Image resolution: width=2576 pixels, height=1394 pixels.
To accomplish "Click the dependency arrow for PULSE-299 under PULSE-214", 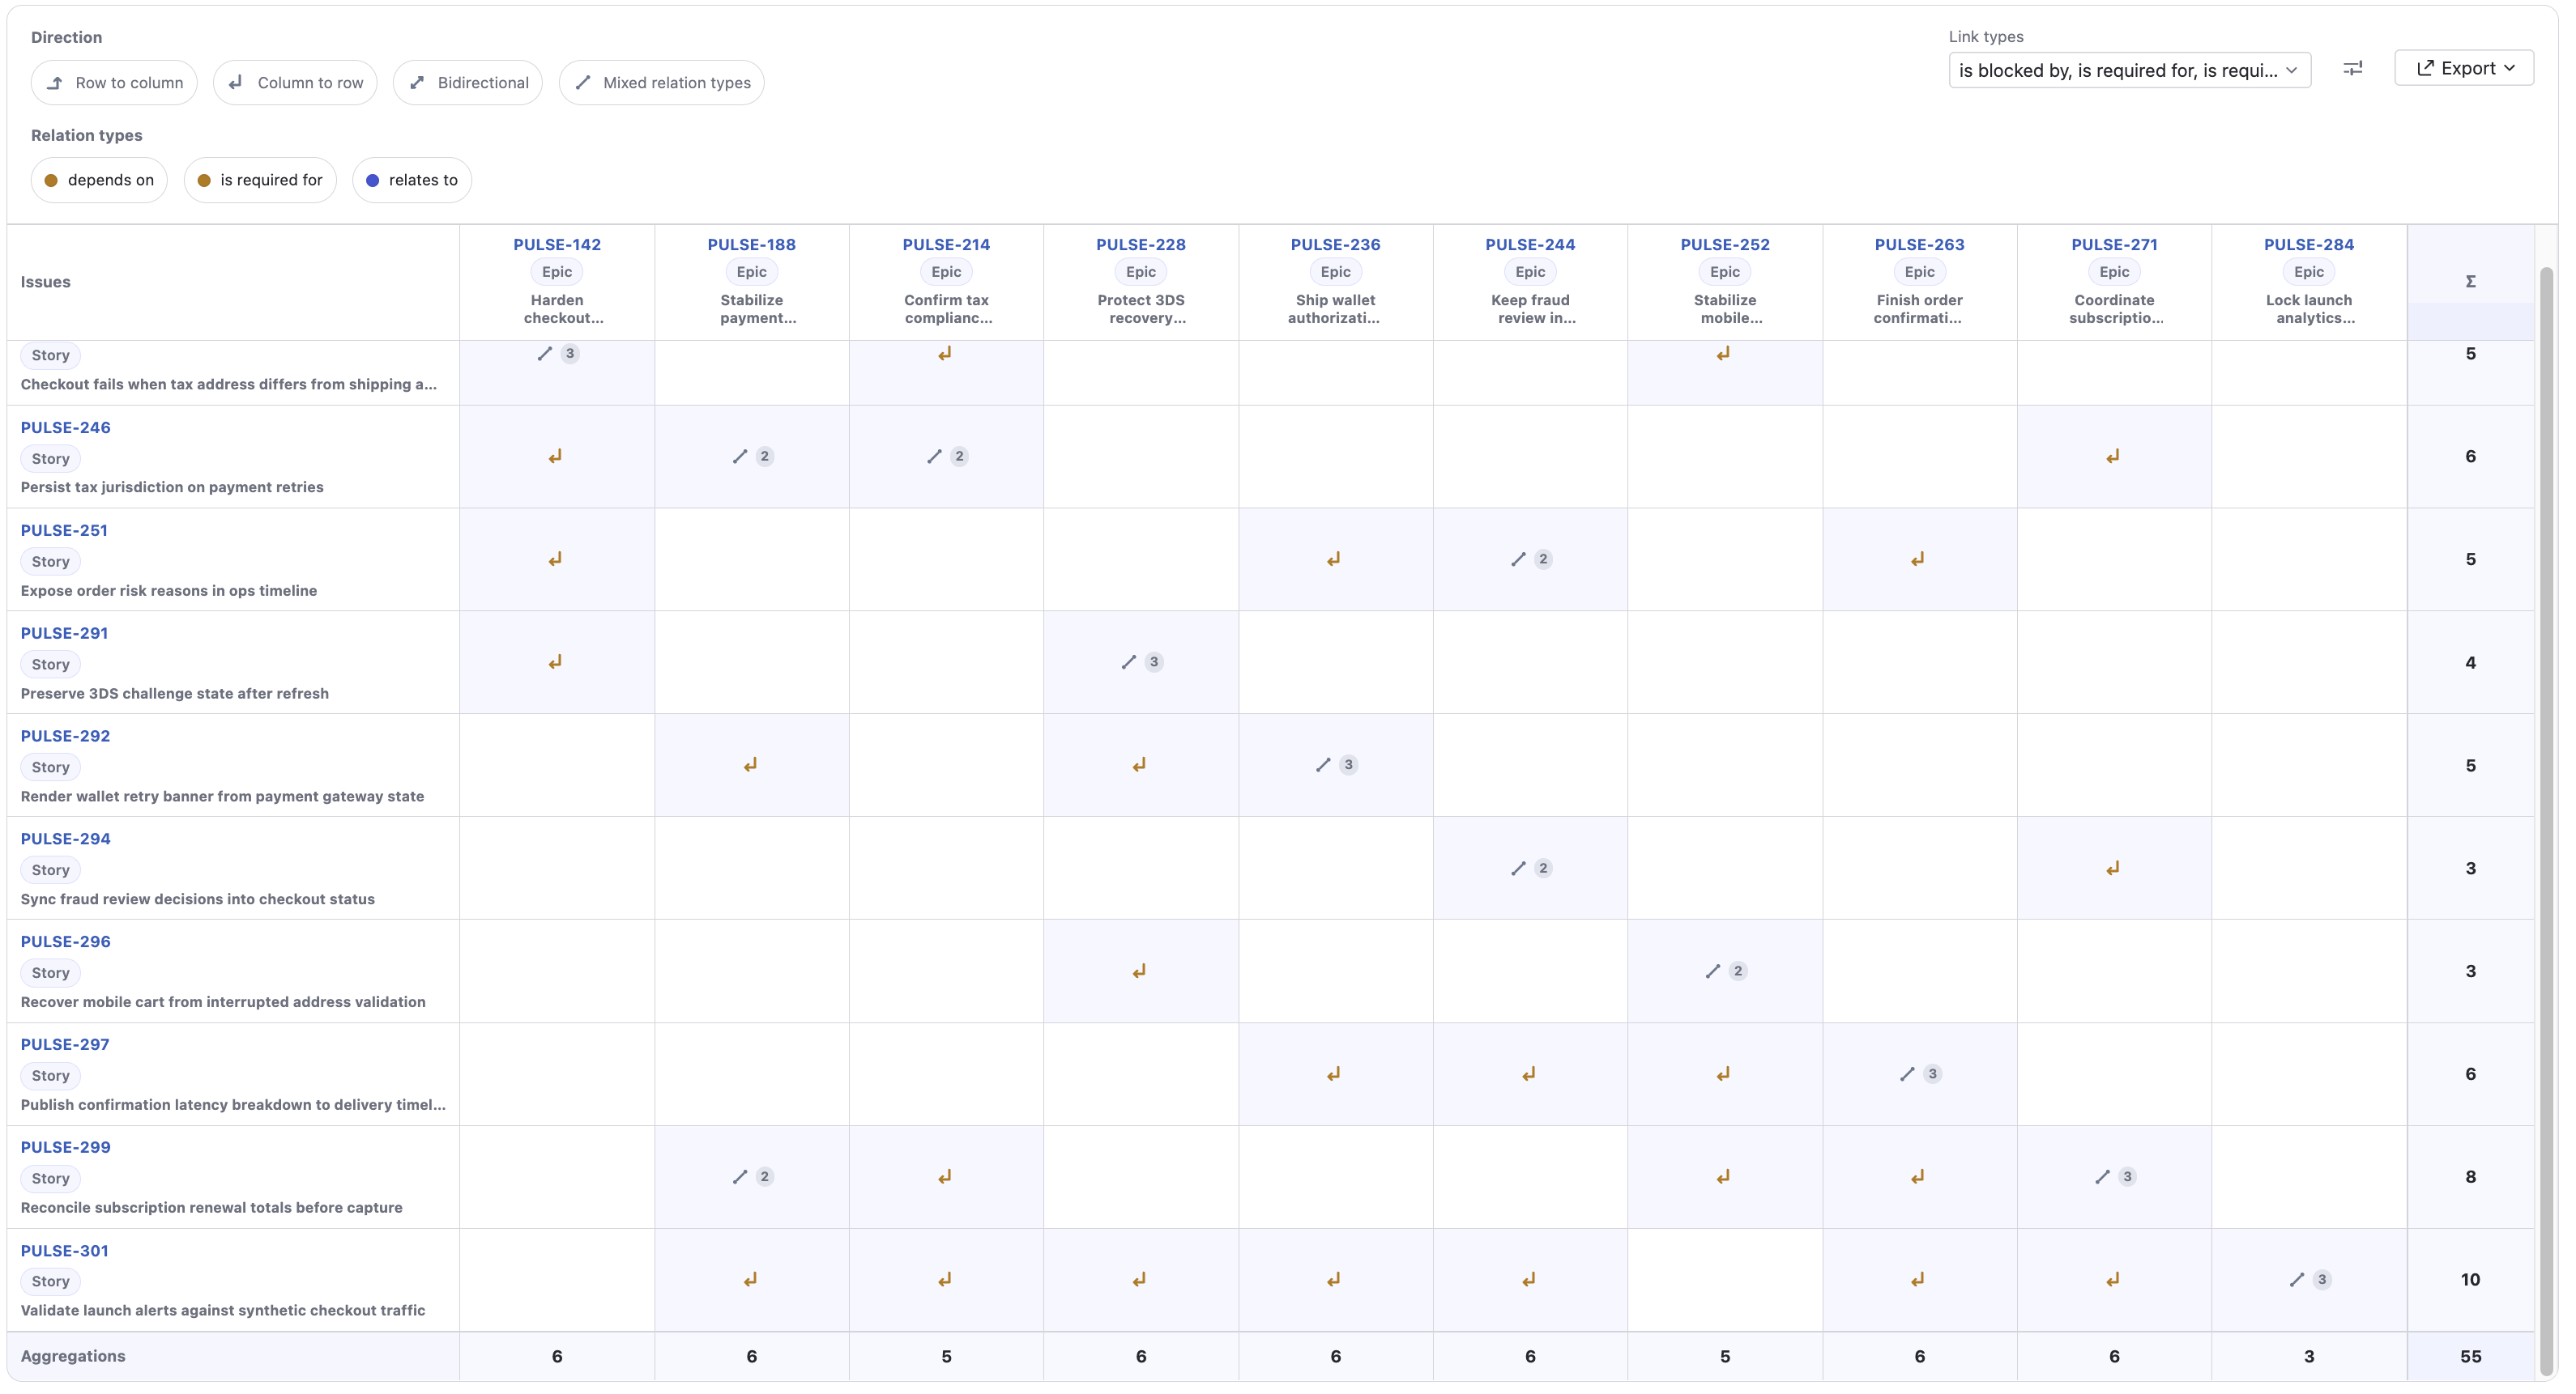I will click(945, 1176).
